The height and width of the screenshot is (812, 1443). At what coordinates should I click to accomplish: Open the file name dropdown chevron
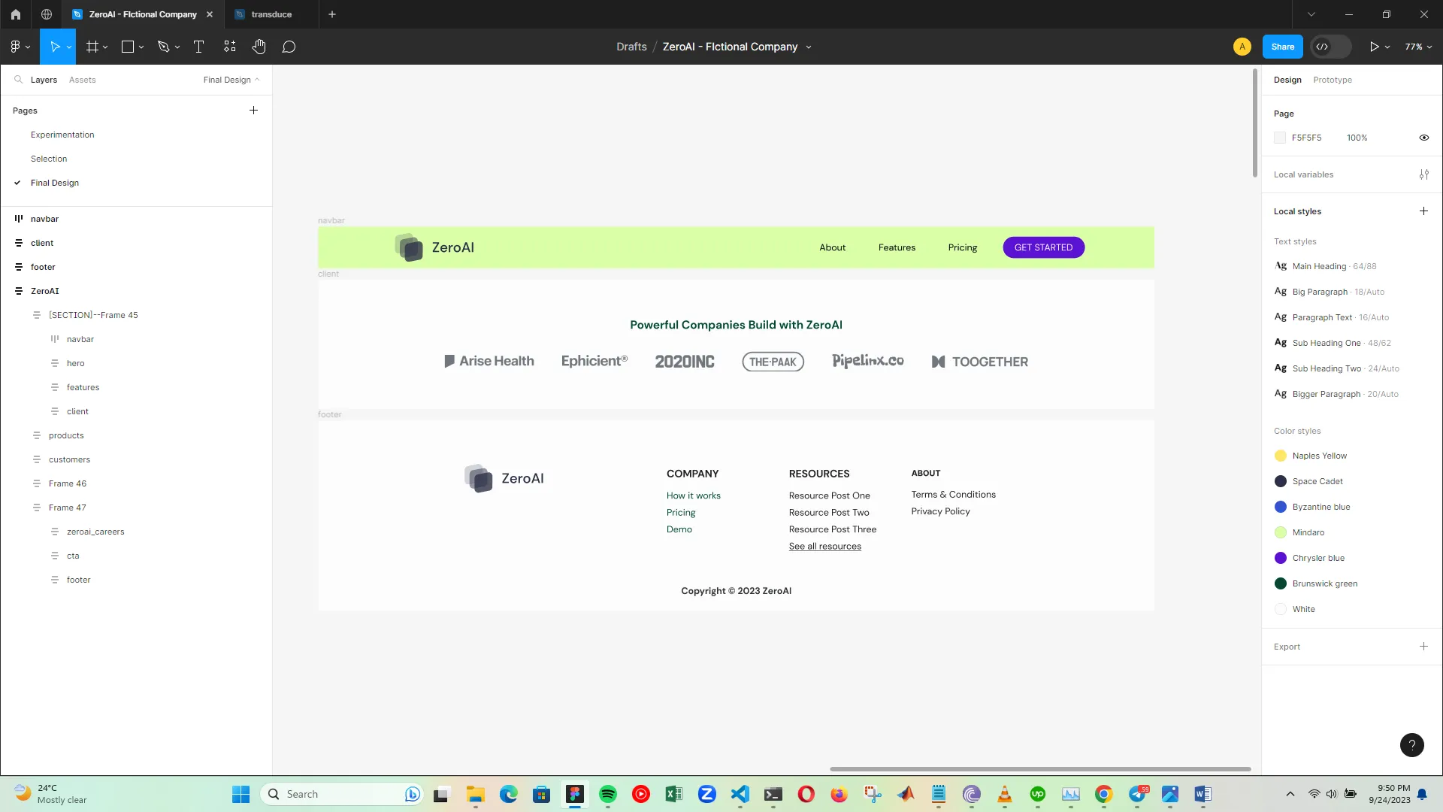point(809,47)
